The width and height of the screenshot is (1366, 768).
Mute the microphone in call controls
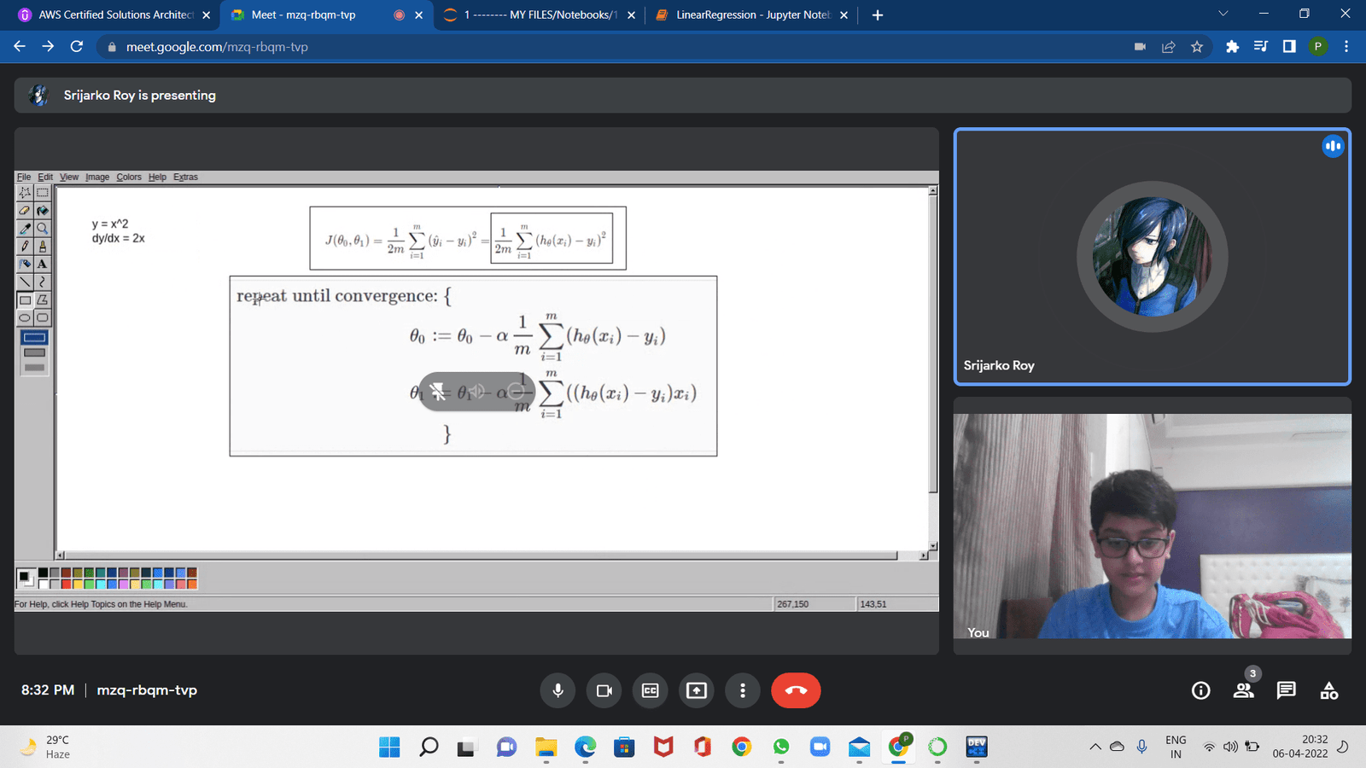coord(557,690)
